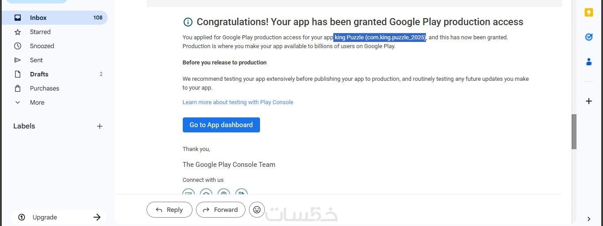Click the info icon beside Congratulations heading

[188, 22]
